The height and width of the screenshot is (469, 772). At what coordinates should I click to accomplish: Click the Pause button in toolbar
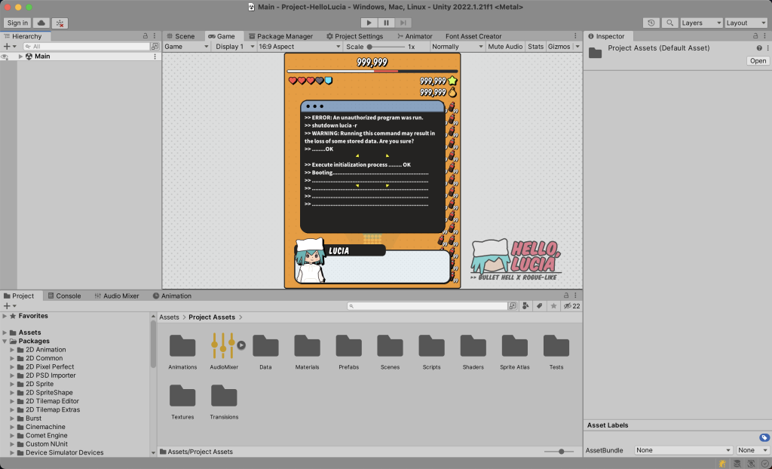click(x=386, y=23)
